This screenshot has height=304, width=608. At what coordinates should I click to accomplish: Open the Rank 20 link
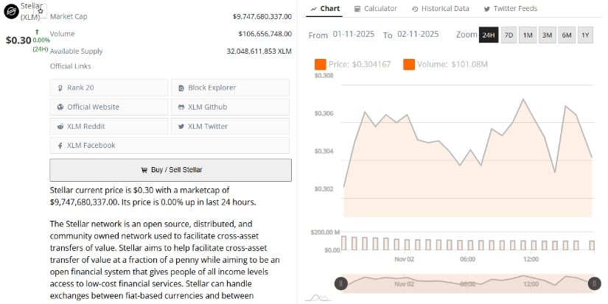pos(109,88)
